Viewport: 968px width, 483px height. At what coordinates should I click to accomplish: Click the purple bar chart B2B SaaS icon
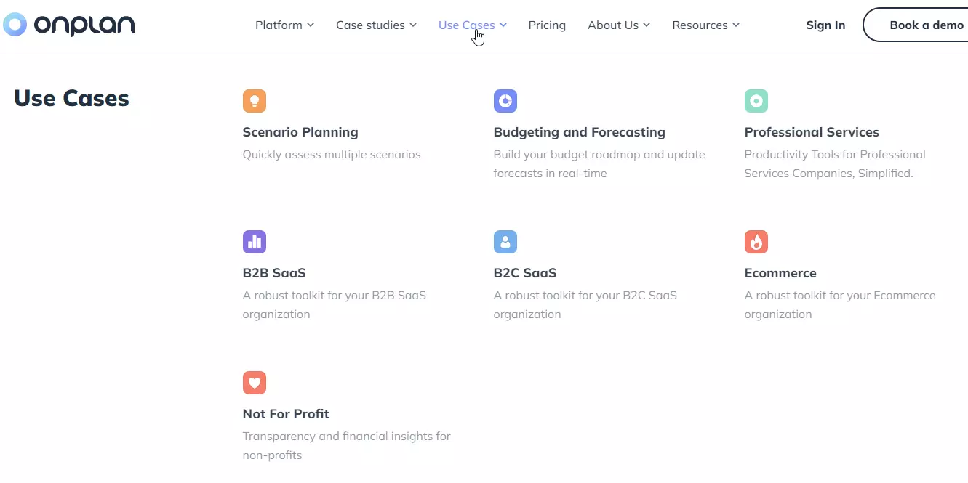255,242
